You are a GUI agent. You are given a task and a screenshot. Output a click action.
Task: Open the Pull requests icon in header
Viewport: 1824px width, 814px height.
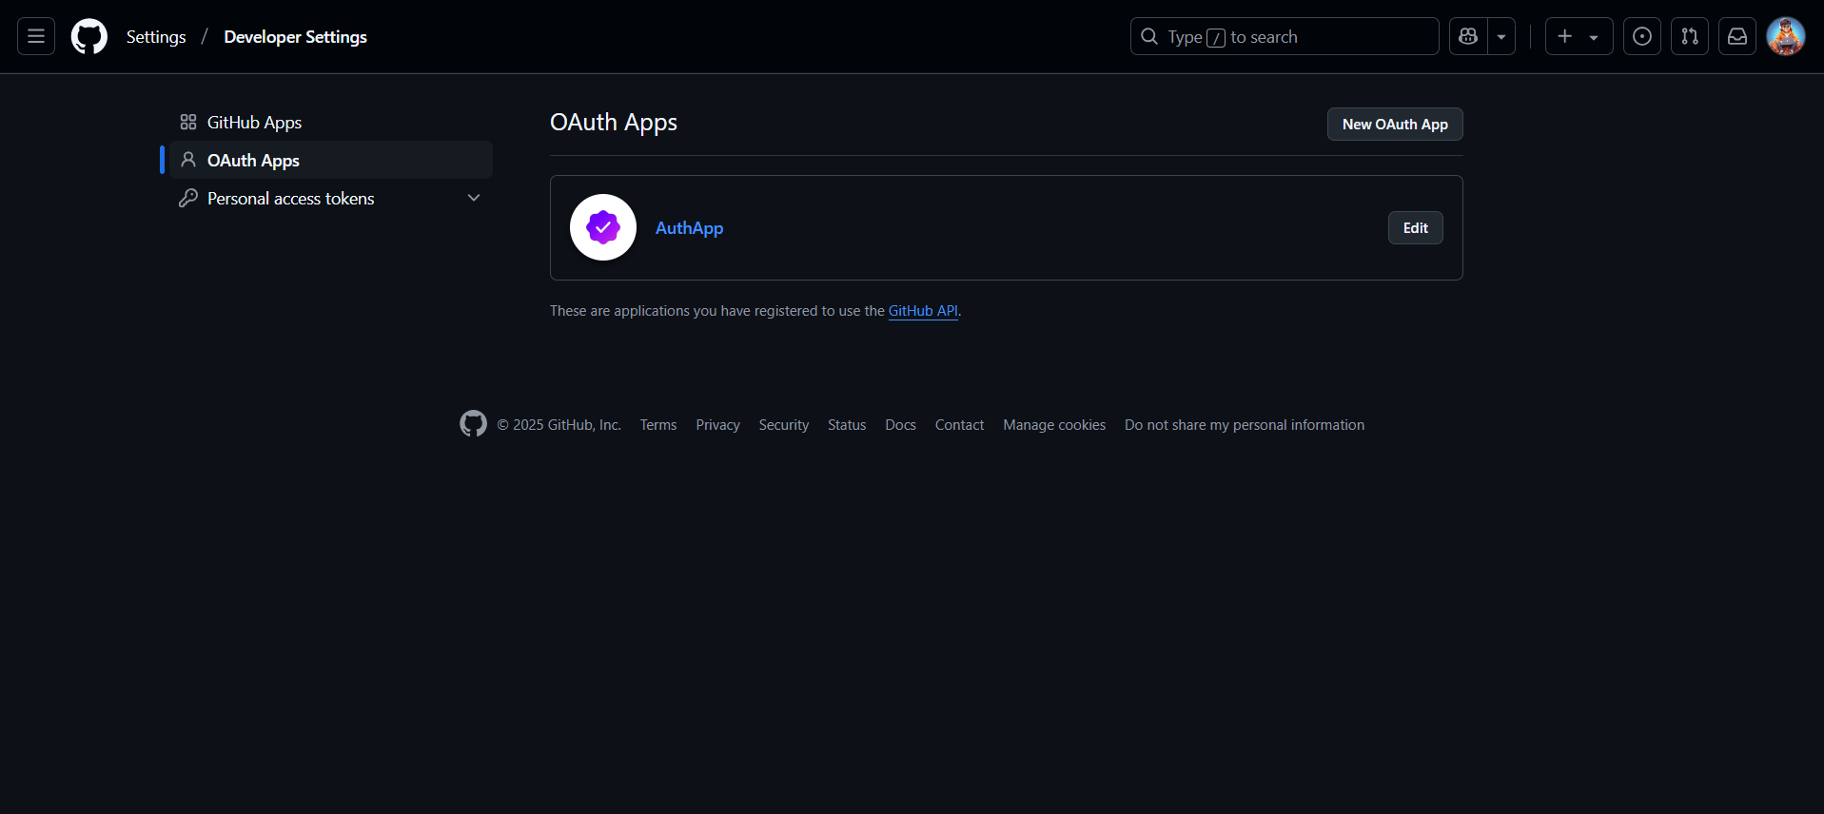click(x=1690, y=36)
